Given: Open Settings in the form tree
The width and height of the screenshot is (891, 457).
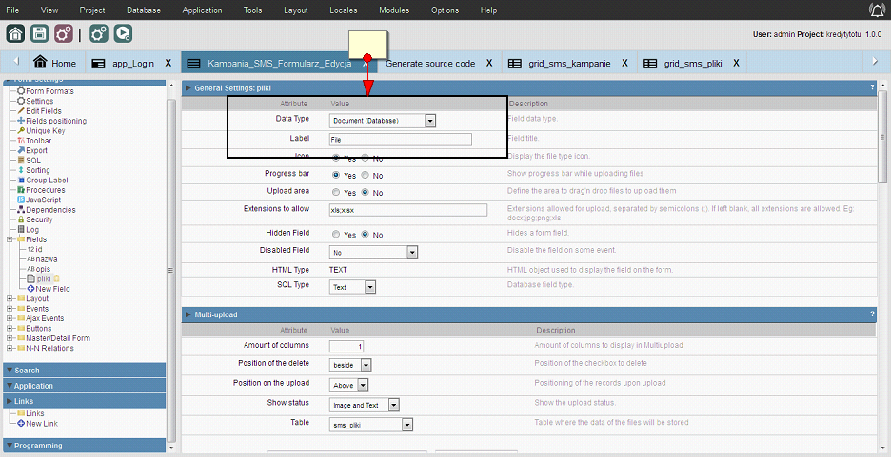Looking at the screenshot, I should point(39,101).
